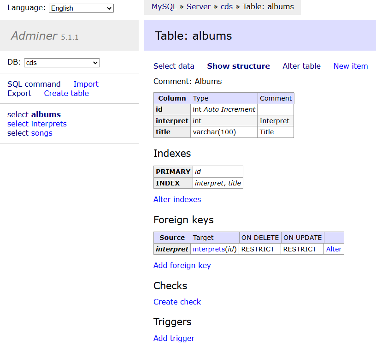The width and height of the screenshot is (376, 346).
Task: Open the Alter indexes link
Action: pos(177,199)
